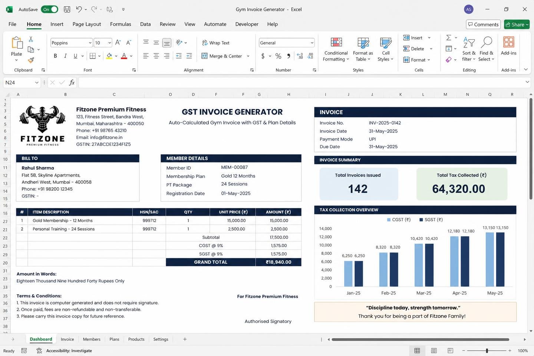The height and width of the screenshot is (356, 534).
Task: Click the Font Color red A swatch
Action: click(124, 56)
